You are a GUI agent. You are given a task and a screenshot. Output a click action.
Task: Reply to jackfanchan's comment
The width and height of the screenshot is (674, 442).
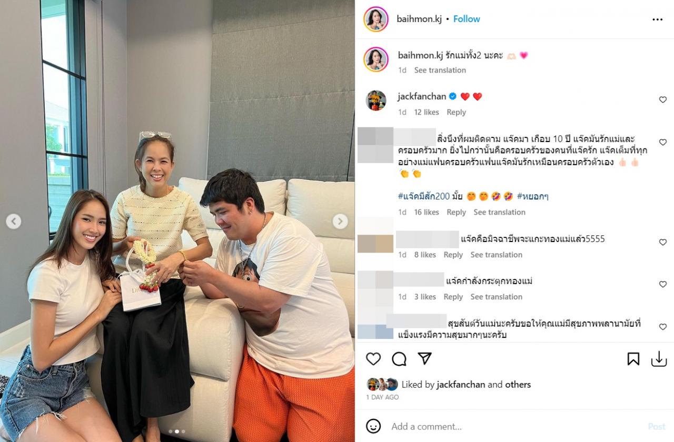click(x=456, y=112)
